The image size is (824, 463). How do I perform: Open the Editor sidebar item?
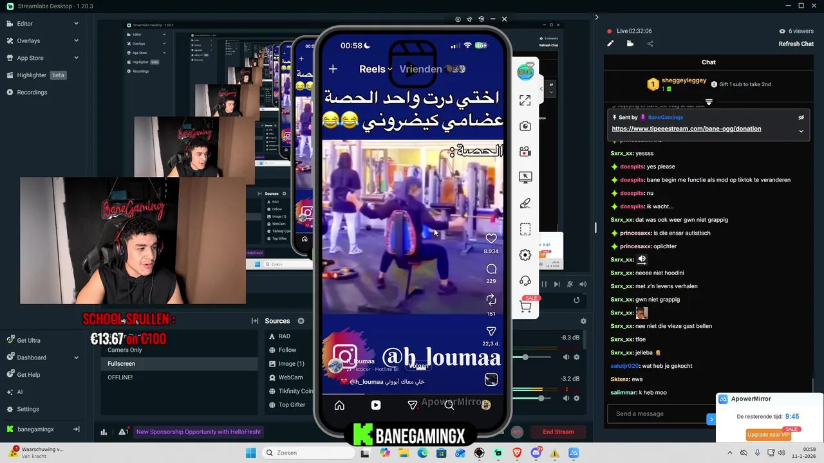[24, 24]
